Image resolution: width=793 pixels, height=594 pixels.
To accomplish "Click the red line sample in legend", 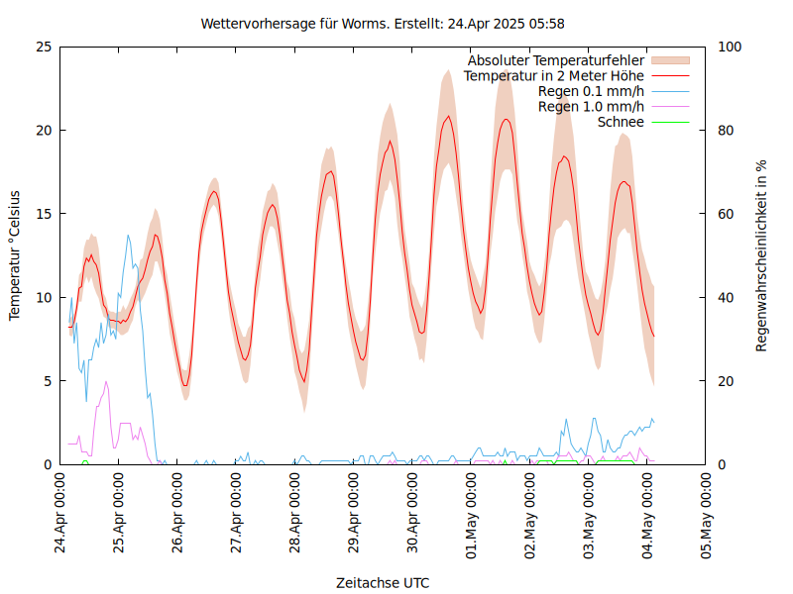I will point(671,76).
